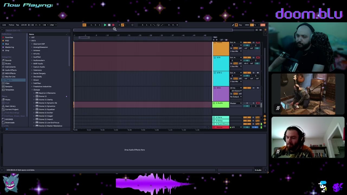347x195 pixels.
Task: Toggle the orange automation arm icon
Action: [123, 25]
